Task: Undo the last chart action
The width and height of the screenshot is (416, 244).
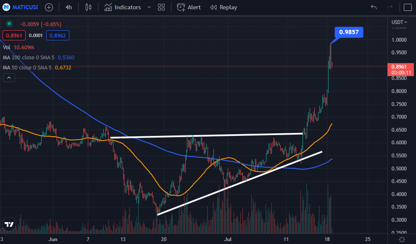Action: 374,7
